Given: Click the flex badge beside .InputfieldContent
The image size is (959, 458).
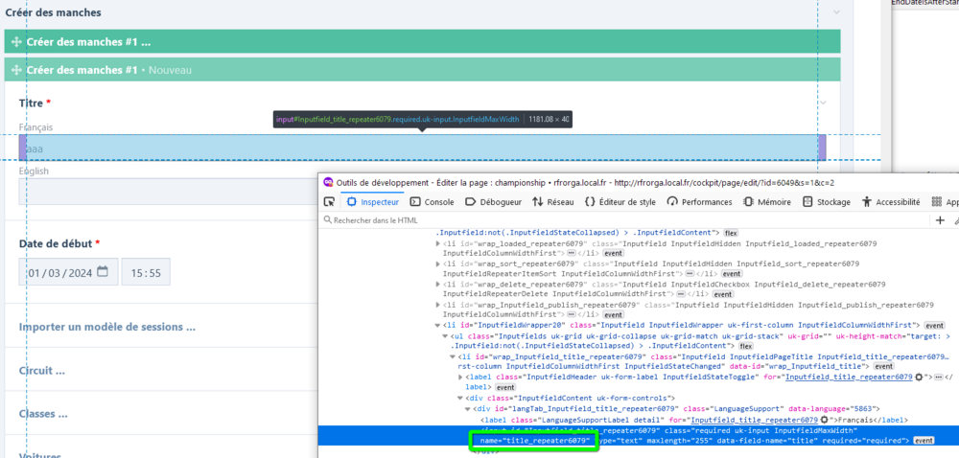Looking at the screenshot, I should coord(731,233).
